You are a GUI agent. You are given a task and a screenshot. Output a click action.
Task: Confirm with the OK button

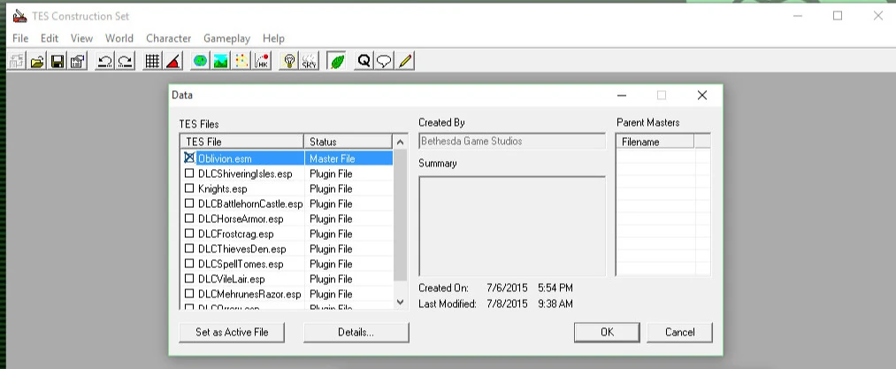607,333
